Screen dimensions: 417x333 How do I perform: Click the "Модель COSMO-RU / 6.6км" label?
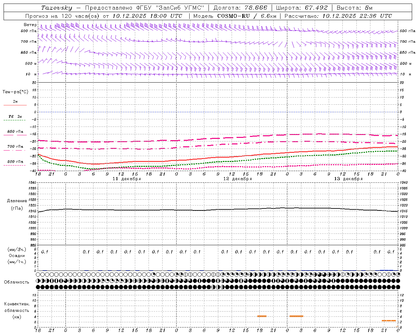pos(235,16)
